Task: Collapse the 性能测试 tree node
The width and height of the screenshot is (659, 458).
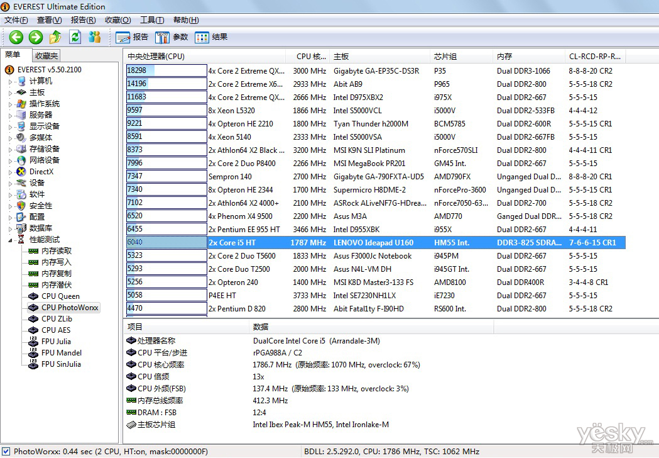Action: 10,240
